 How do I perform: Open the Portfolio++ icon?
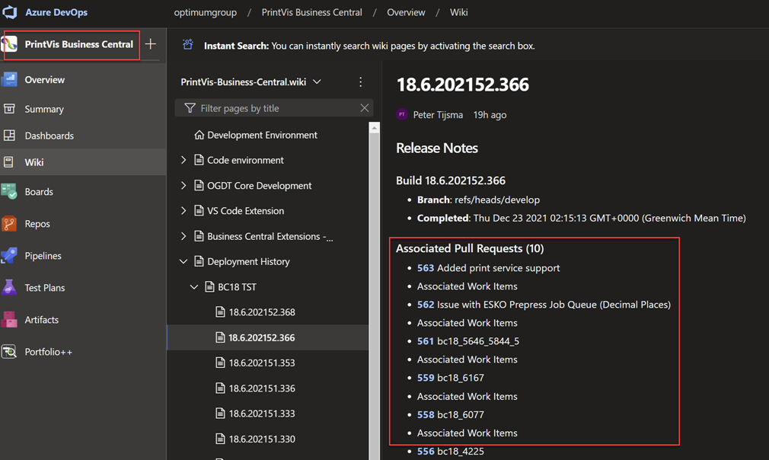9,352
